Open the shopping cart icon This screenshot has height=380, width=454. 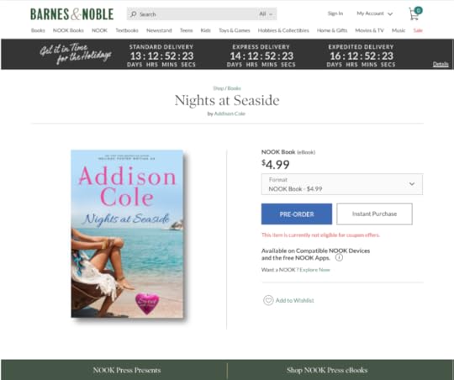[415, 13]
